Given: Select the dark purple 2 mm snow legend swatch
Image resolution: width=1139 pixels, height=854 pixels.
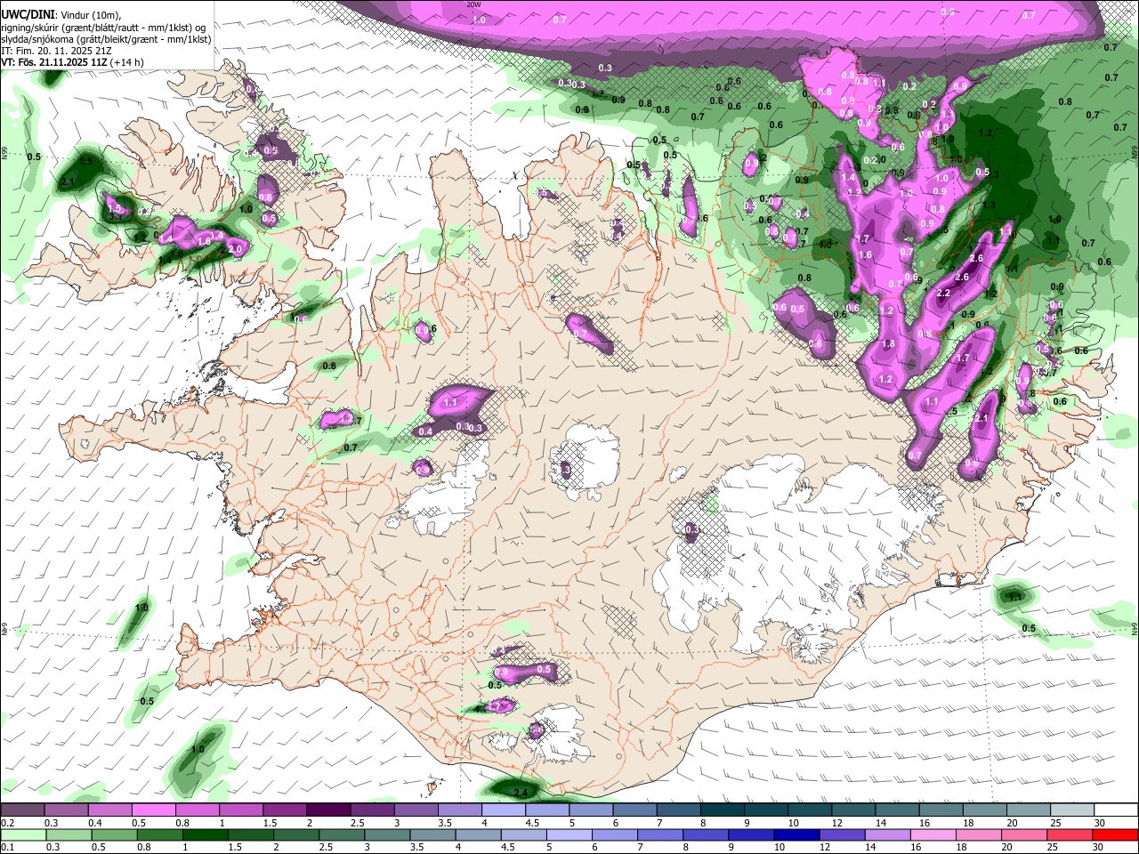Looking at the screenshot, I should pos(328,810).
